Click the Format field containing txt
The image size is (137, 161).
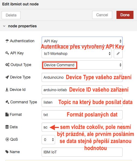point(82,115)
